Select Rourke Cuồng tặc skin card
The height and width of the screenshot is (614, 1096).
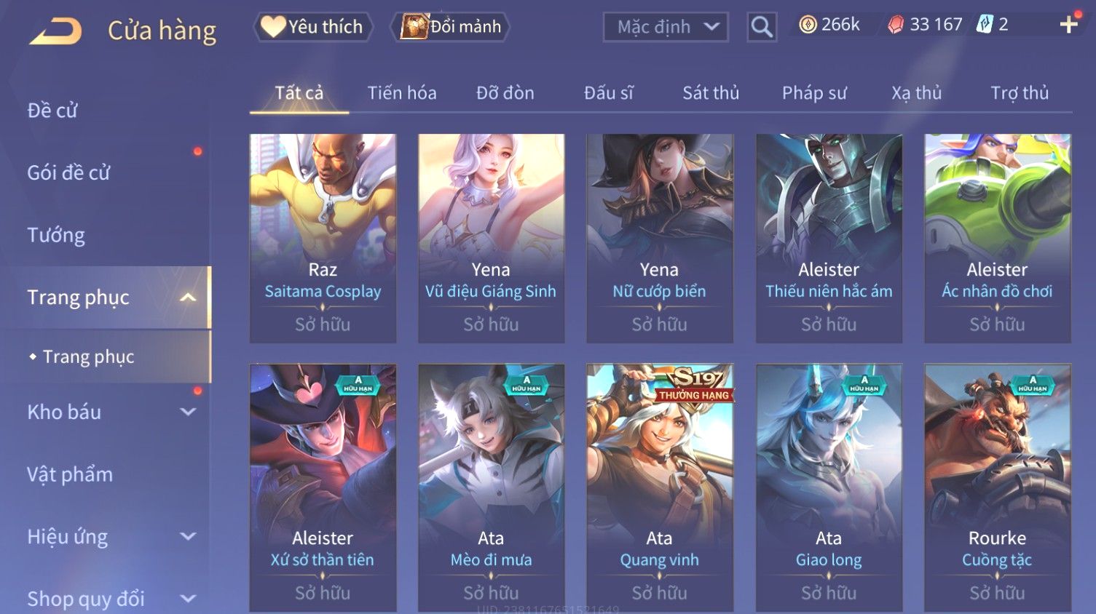(998, 487)
